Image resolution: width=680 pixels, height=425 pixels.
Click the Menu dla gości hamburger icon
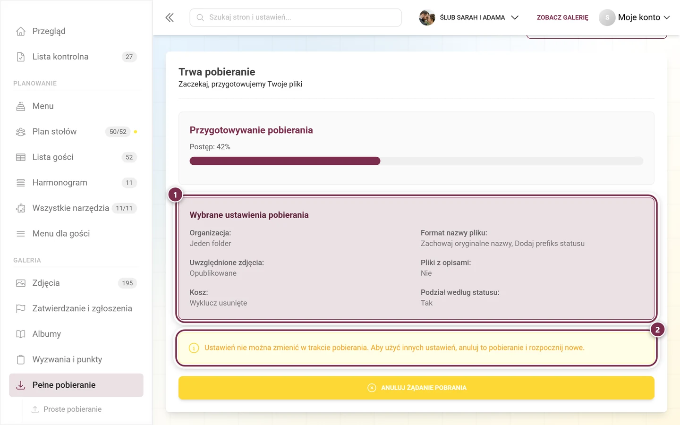click(x=21, y=234)
